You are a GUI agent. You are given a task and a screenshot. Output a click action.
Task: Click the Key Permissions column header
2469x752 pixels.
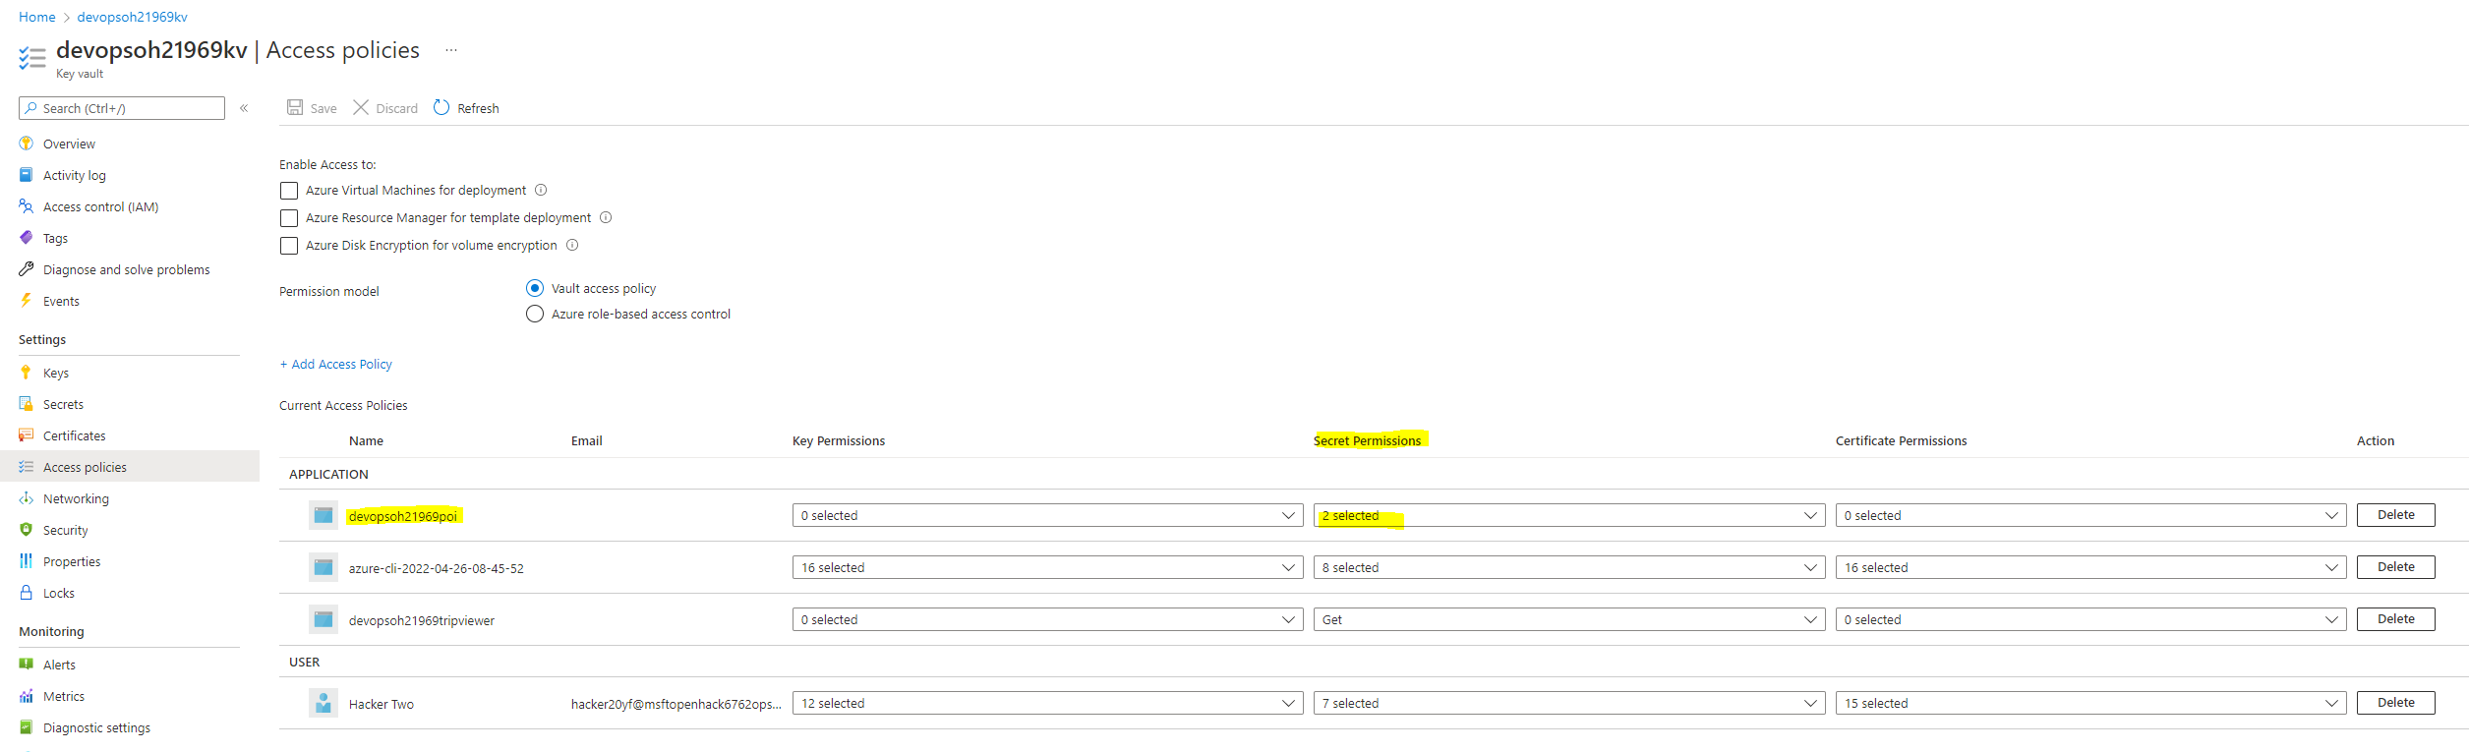click(x=839, y=440)
